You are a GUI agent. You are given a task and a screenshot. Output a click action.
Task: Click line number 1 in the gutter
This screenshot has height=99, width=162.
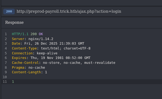(x=6, y=34)
